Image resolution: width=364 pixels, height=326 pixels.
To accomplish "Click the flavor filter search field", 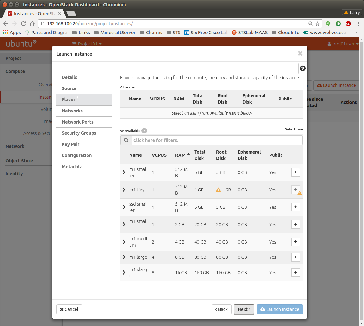I will tap(217, 140).
